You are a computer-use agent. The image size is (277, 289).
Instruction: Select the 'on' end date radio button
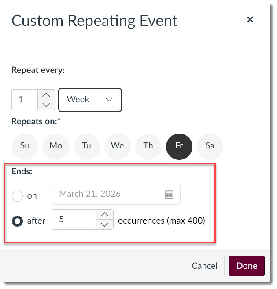point(17,196)
